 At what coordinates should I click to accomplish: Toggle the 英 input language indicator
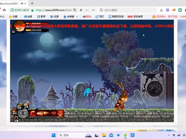point(184,135)
